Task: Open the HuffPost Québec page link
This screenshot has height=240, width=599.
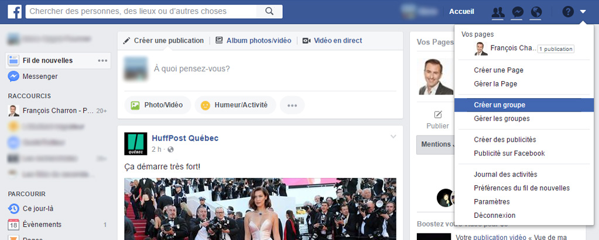Action: click(185, 138)
